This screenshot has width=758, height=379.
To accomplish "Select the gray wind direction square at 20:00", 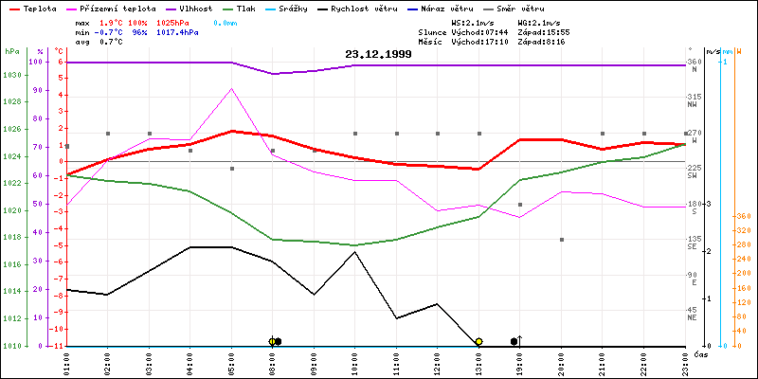I will point(562,240).
